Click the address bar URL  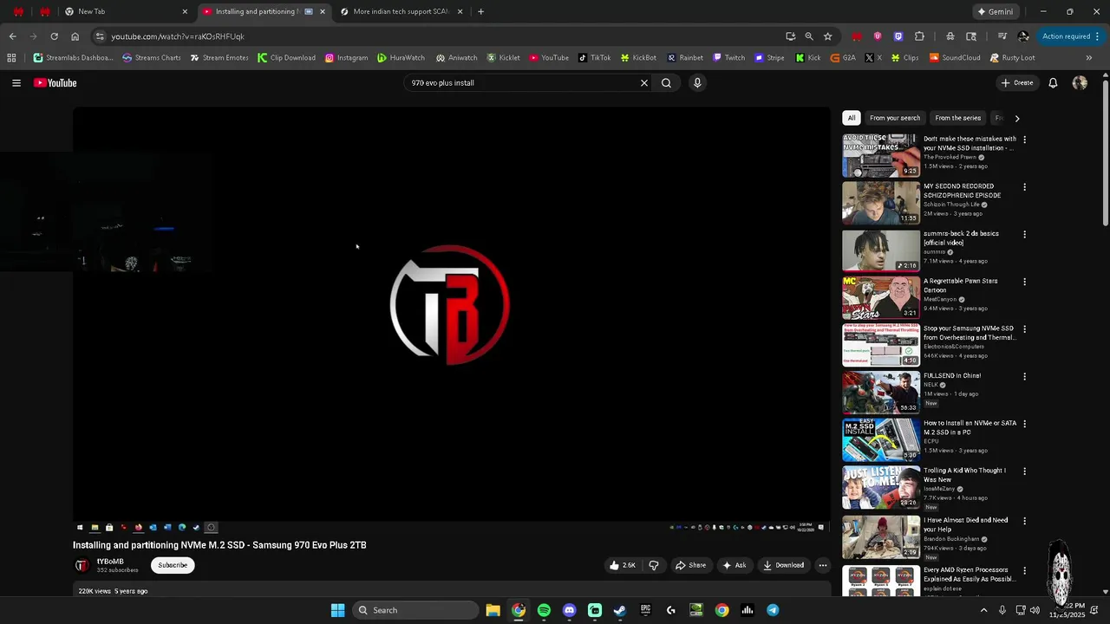(178, 36)
